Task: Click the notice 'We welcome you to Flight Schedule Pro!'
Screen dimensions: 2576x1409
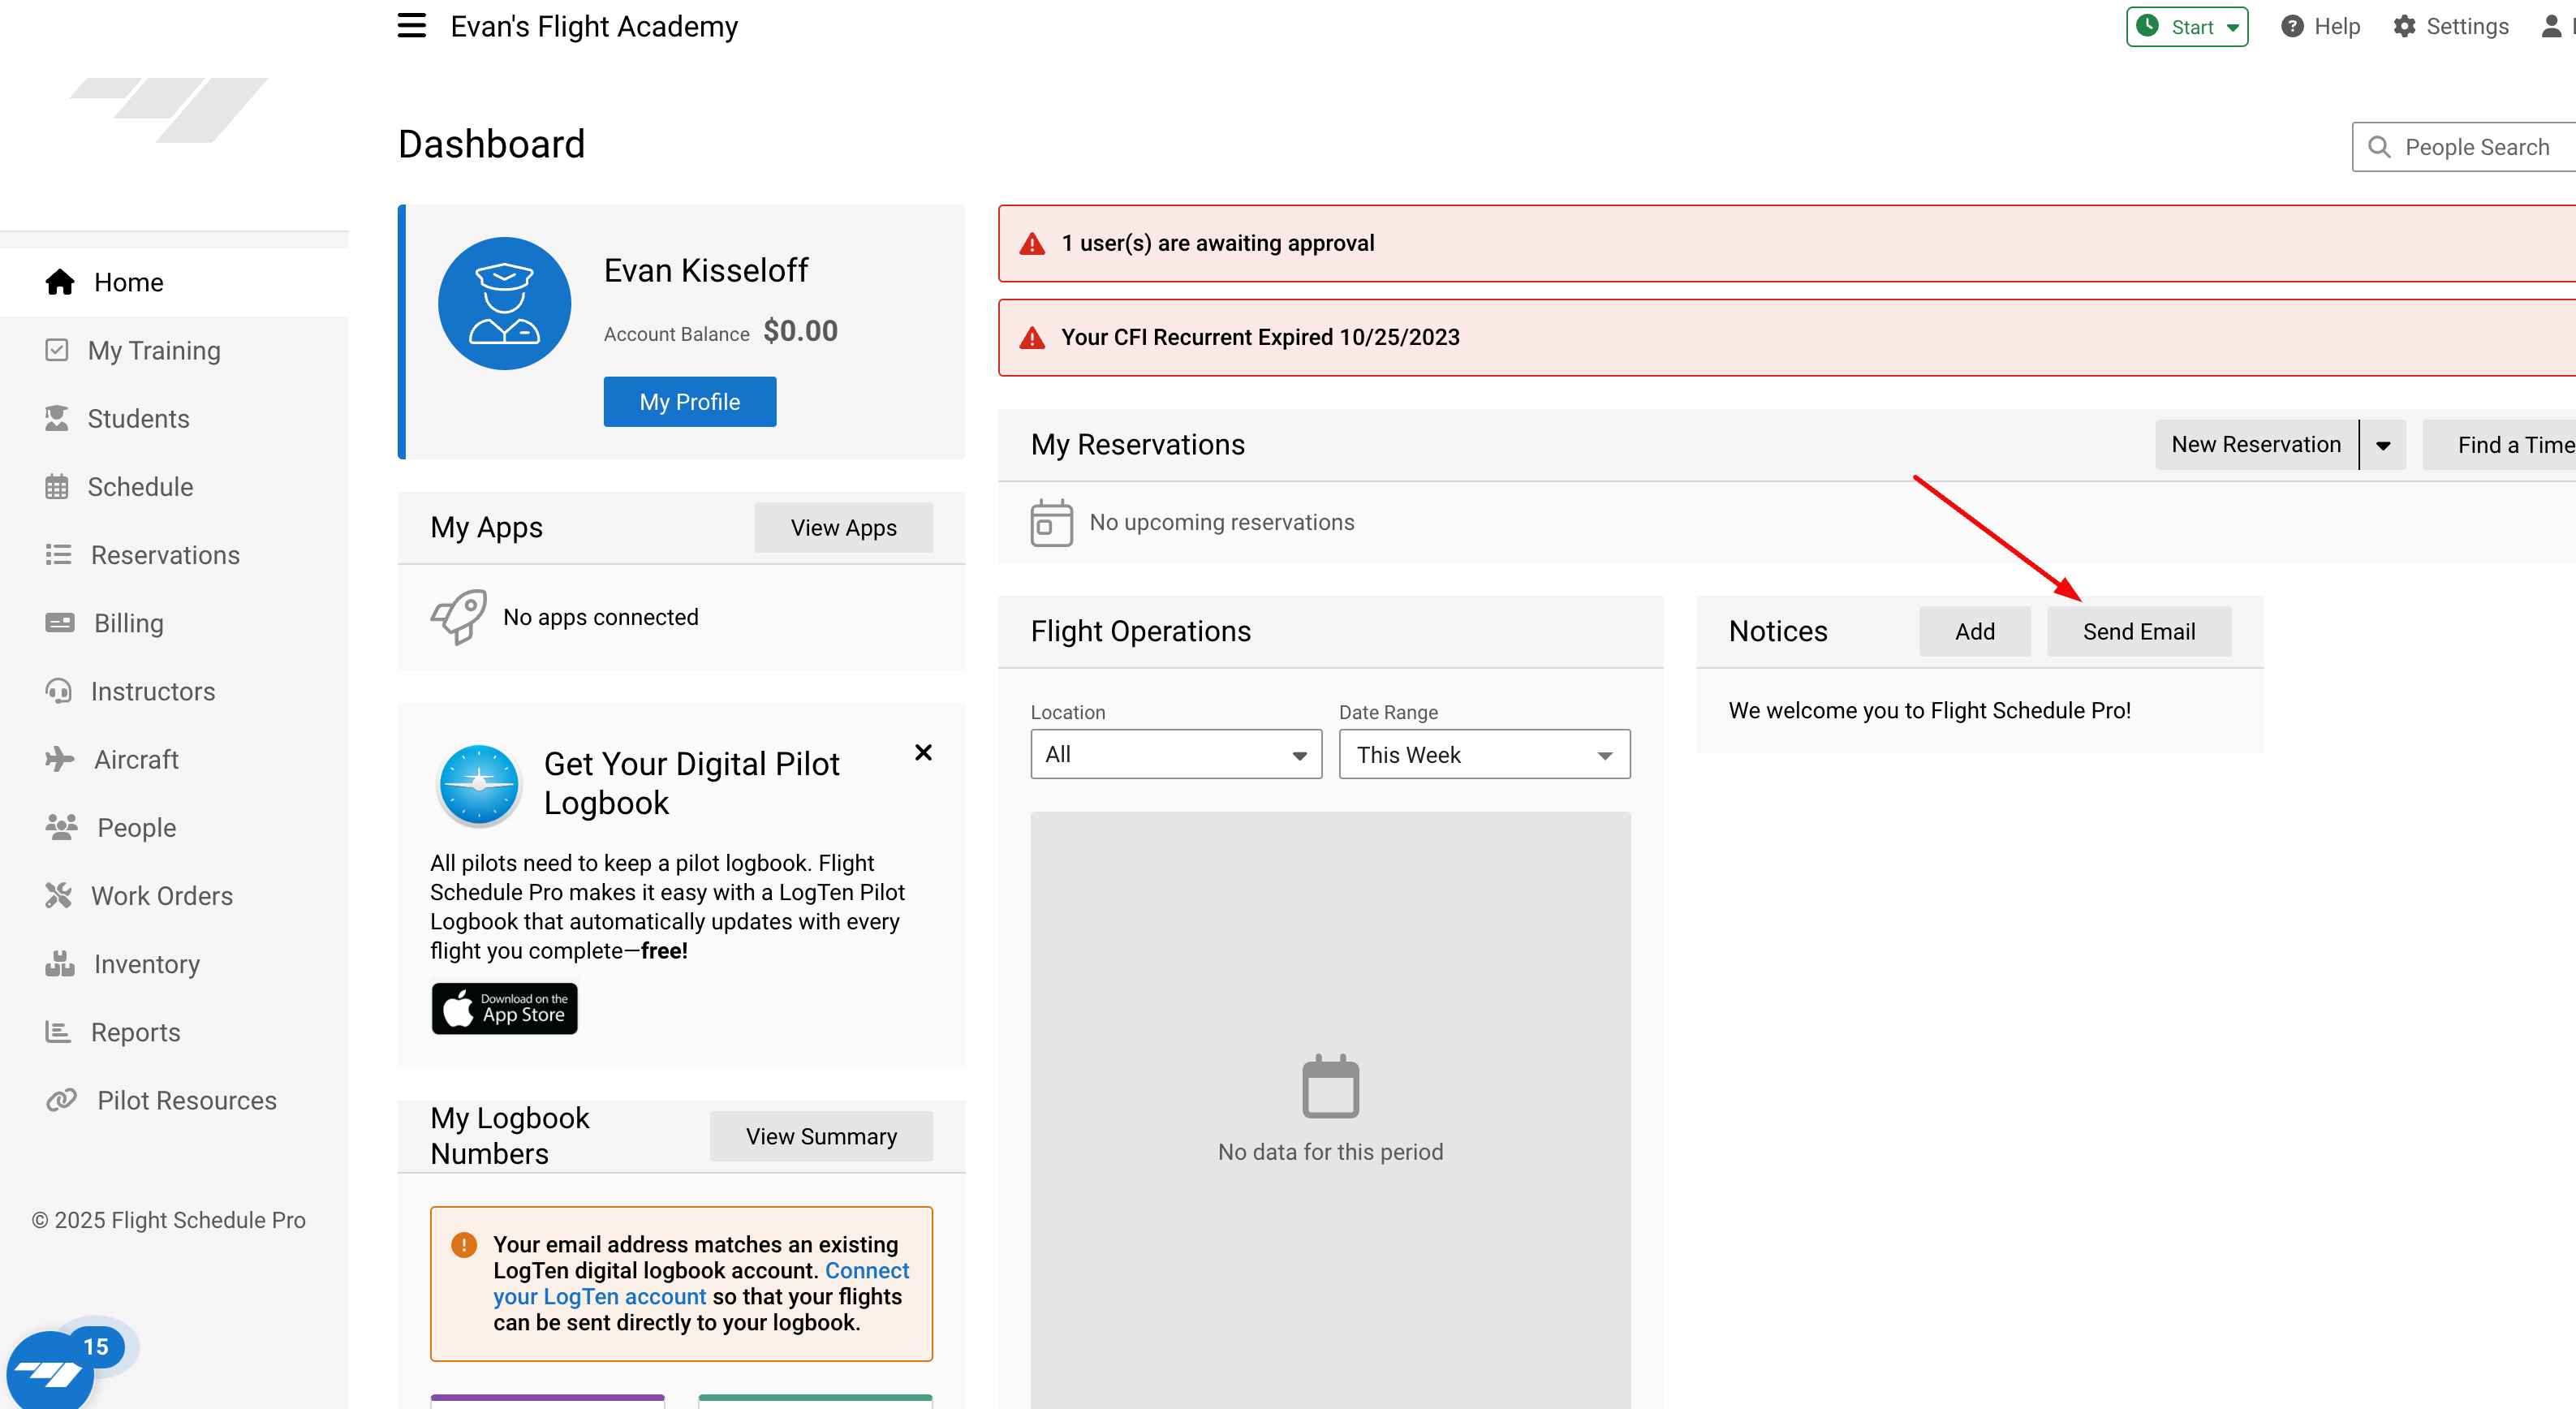Action: pyautogui.click(x=1929, y=710)
